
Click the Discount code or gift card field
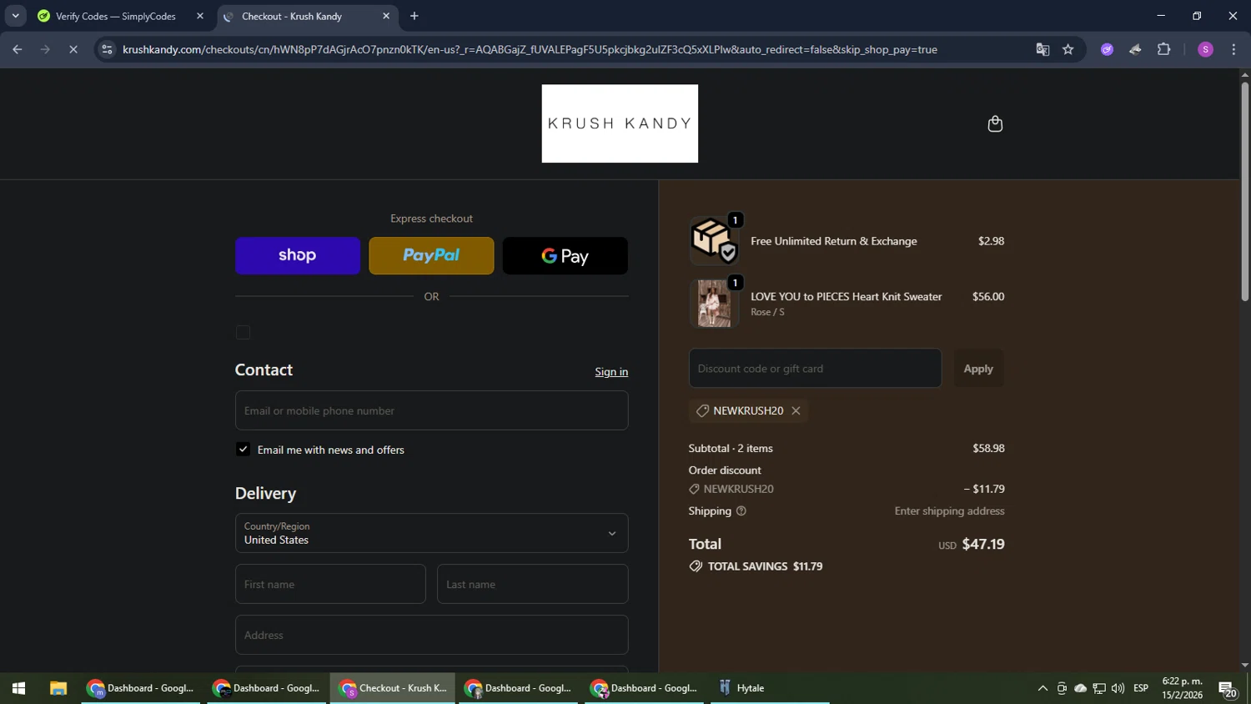[x=815, y=368]
